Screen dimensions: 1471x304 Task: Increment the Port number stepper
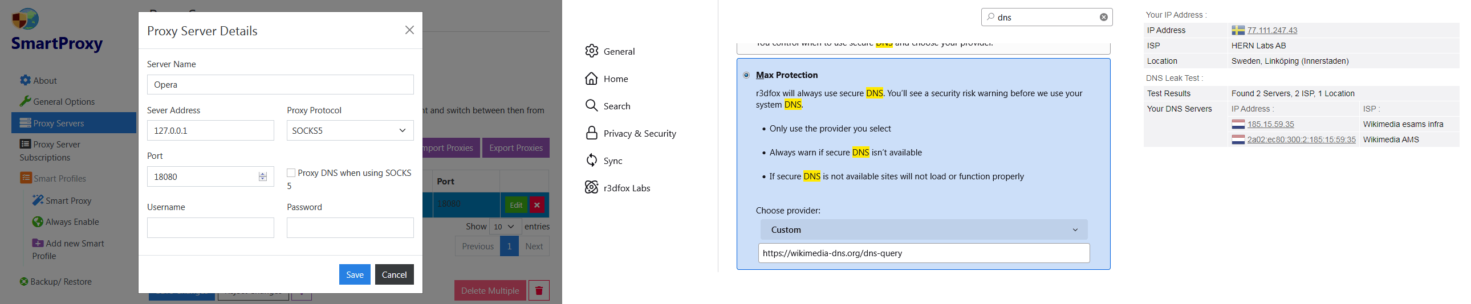tap(263, 174)
